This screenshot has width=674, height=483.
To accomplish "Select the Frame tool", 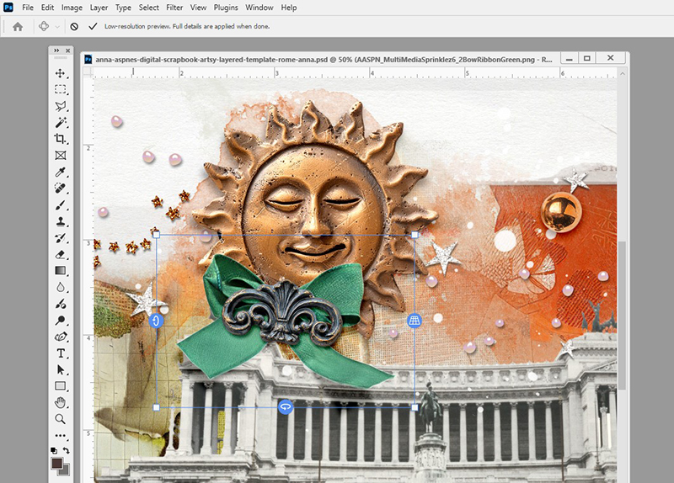I will tap(60, 156).
